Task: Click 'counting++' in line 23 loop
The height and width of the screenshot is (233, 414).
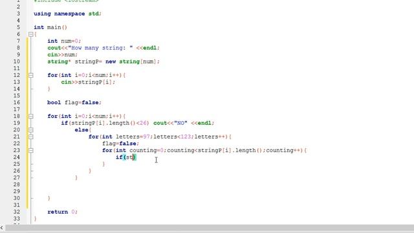Action: (x=284, y=150)
